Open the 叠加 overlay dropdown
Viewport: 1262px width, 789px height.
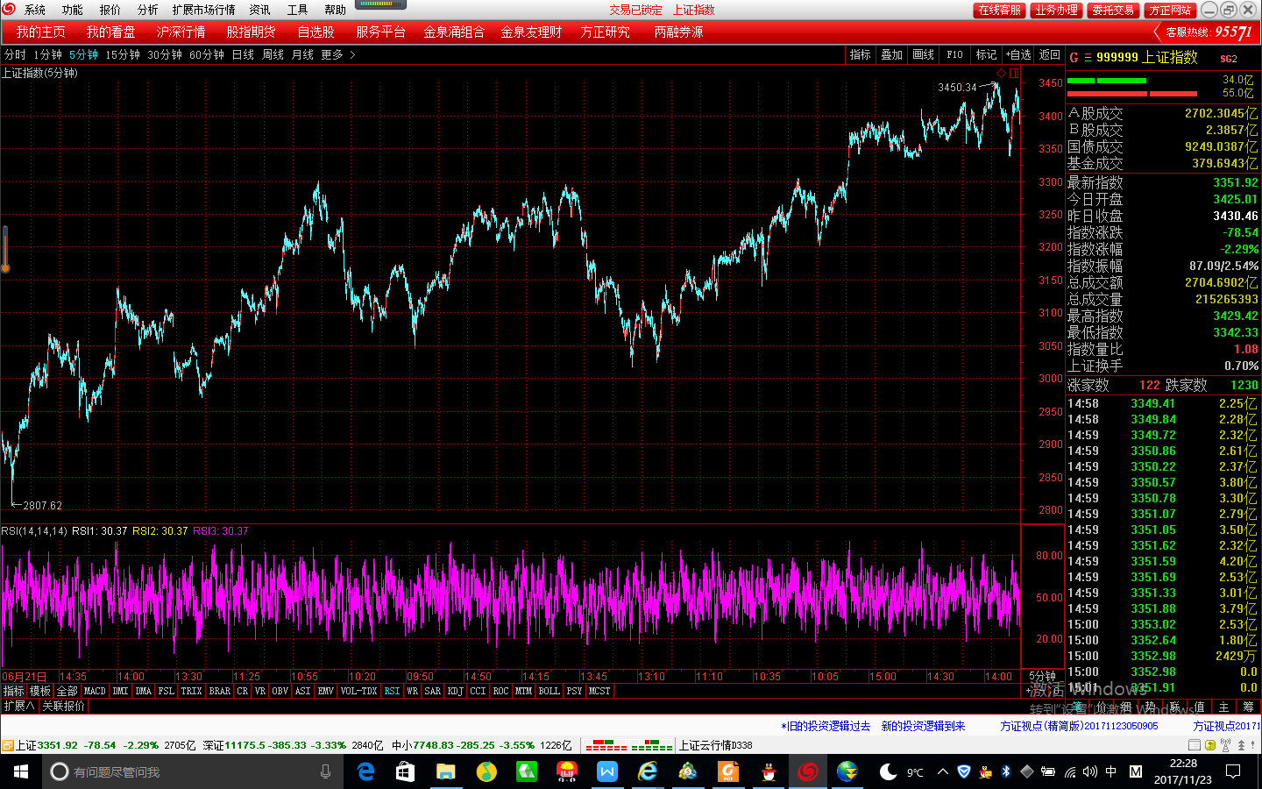pos(891,54)
